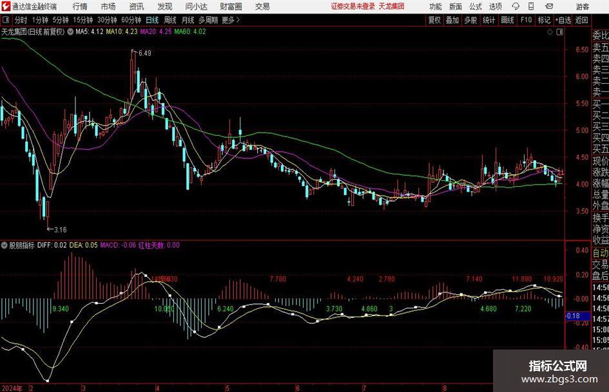609x392 pixels.
Task: Click the MA20: 4.25 label
Action: [x=156, y=32]
